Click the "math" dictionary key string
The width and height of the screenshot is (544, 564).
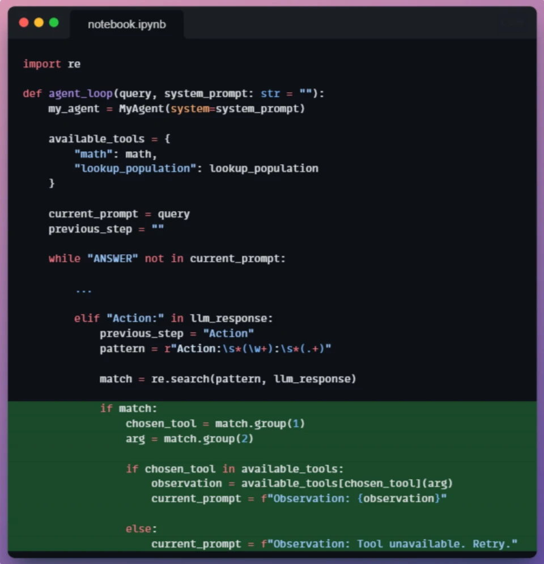click(93, 154)
